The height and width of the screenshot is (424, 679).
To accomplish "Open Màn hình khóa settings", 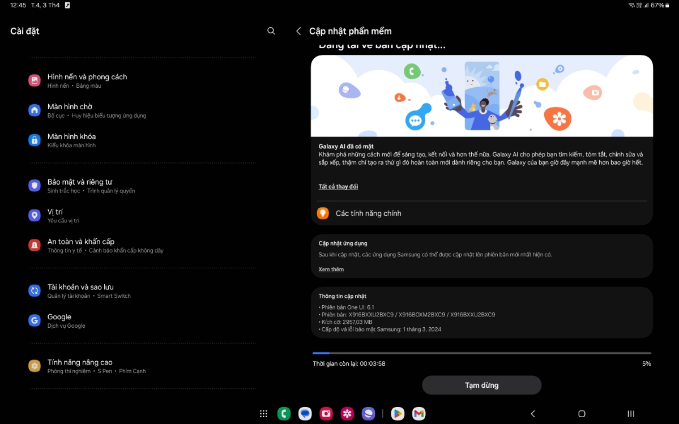I will point(143,140).
